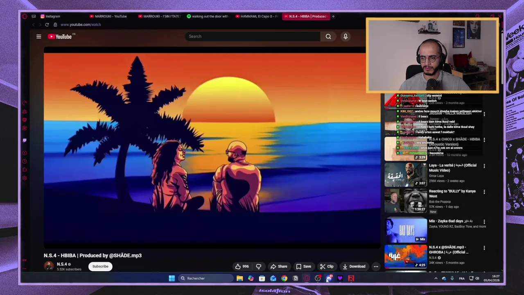Screen dimensions: 524x295
Task: Open a new browser tab
Action: (333, 16)
